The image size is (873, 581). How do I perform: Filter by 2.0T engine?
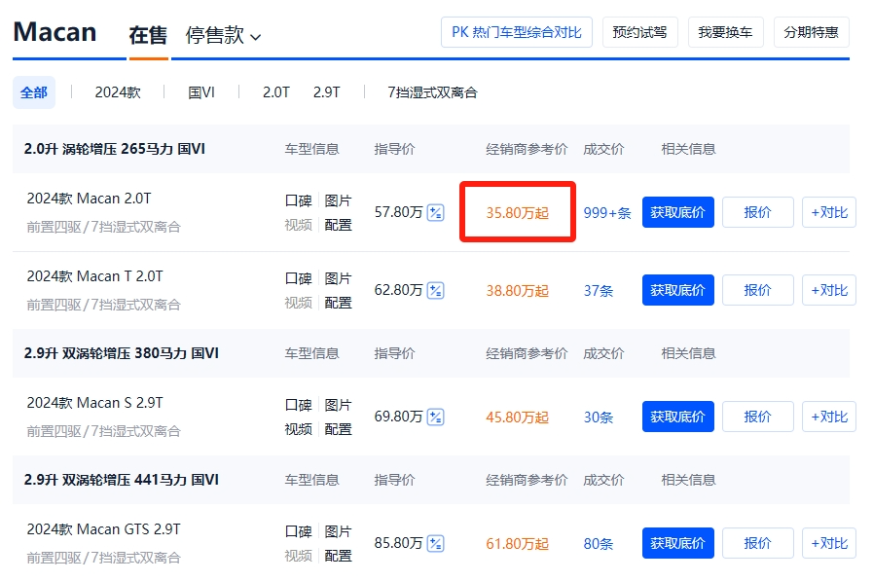tap(276, 92)
